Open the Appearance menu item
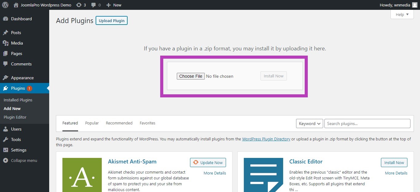This screenshot has width=420, height=192. click(25, 78)
